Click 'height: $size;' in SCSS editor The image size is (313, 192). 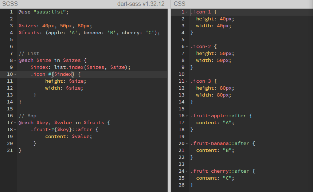(x=66, y=81)
